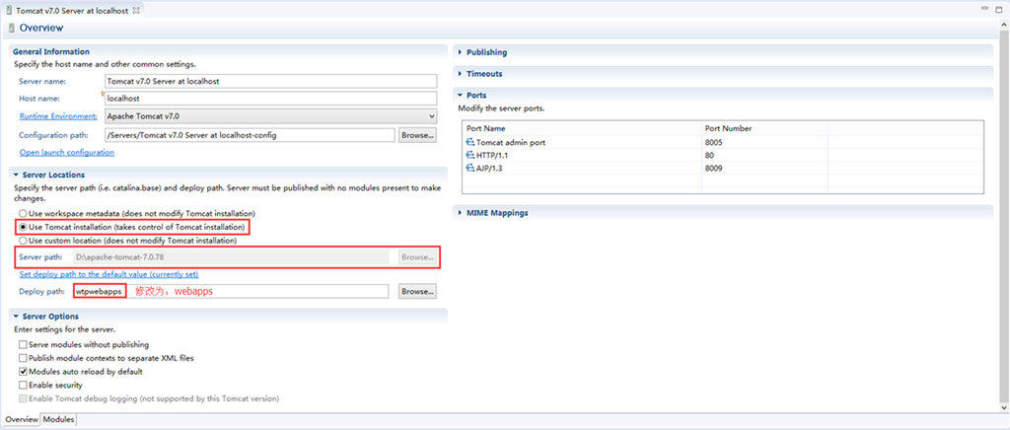Image resolution: width=1010 pixels, height=430 pixels.
Task: Switch to the Modules bottom tab
Action: (x=58, y=420)
